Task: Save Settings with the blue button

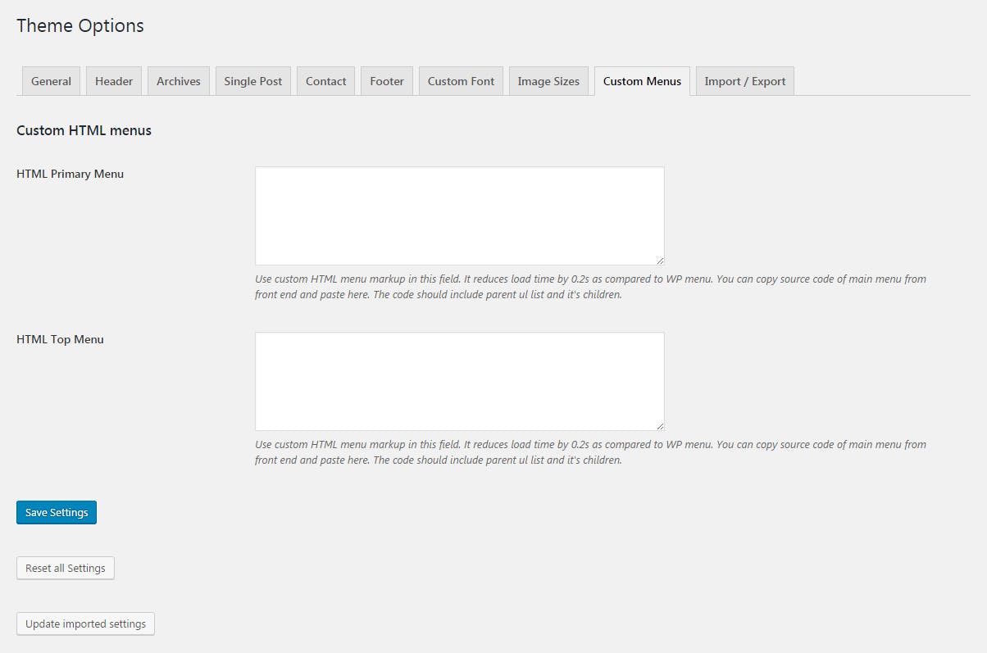Action: 57,512
